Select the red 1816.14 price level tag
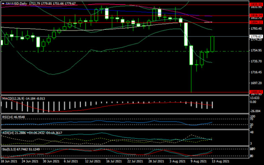The height and width of the screenshot is (165, 264). [256, 15]
